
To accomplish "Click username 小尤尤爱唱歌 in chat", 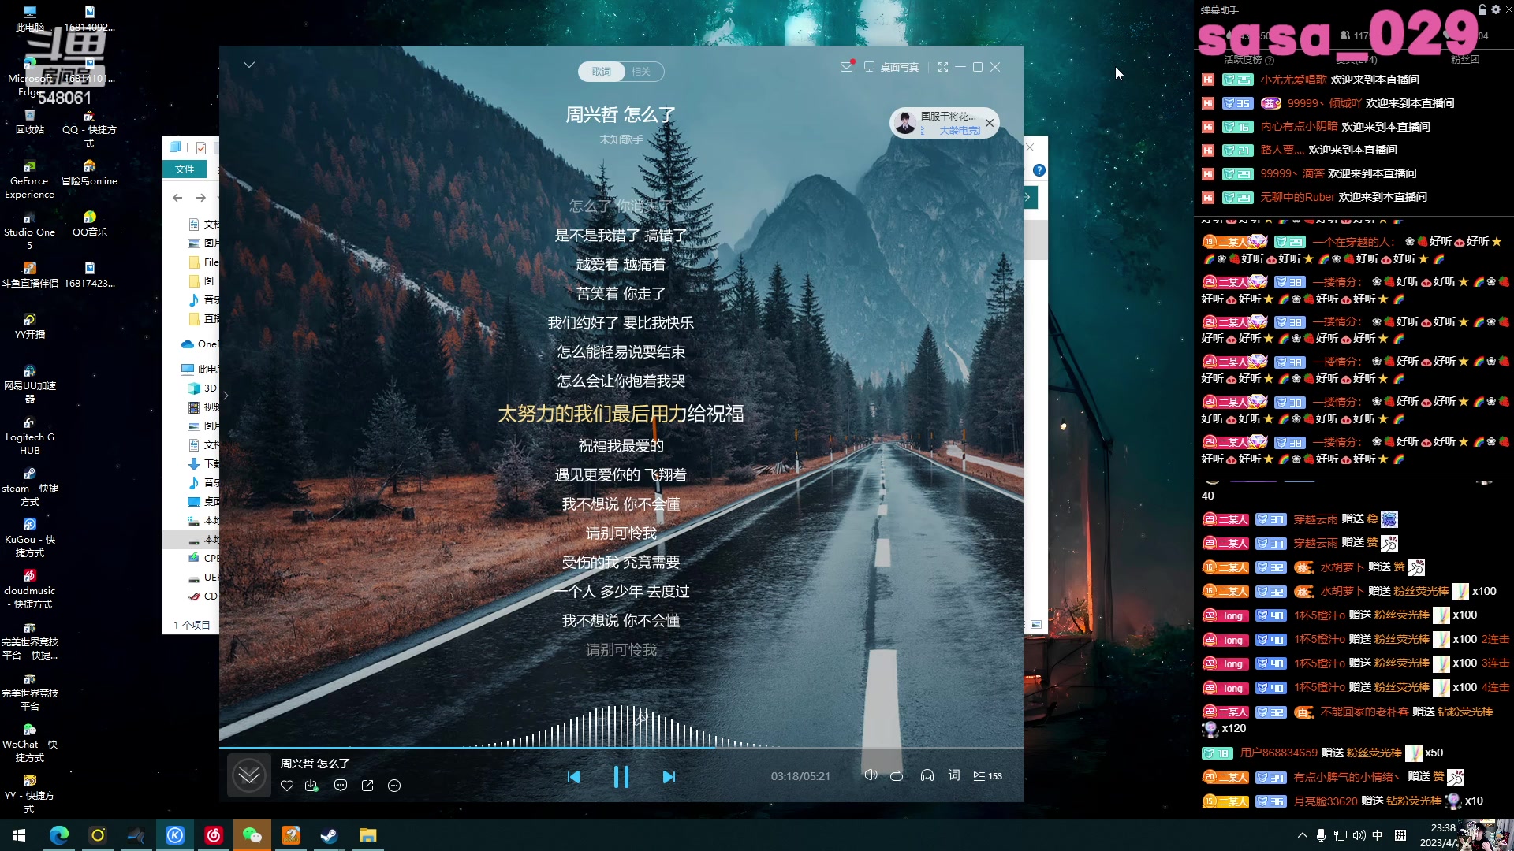I will coord(1293,80).
